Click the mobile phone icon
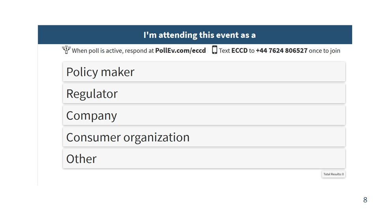 tap(214, 50)
